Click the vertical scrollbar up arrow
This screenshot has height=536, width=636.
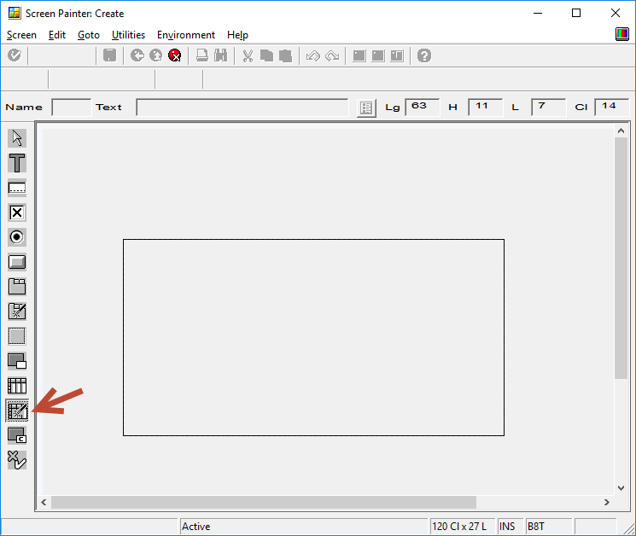[x=621, y=131]
